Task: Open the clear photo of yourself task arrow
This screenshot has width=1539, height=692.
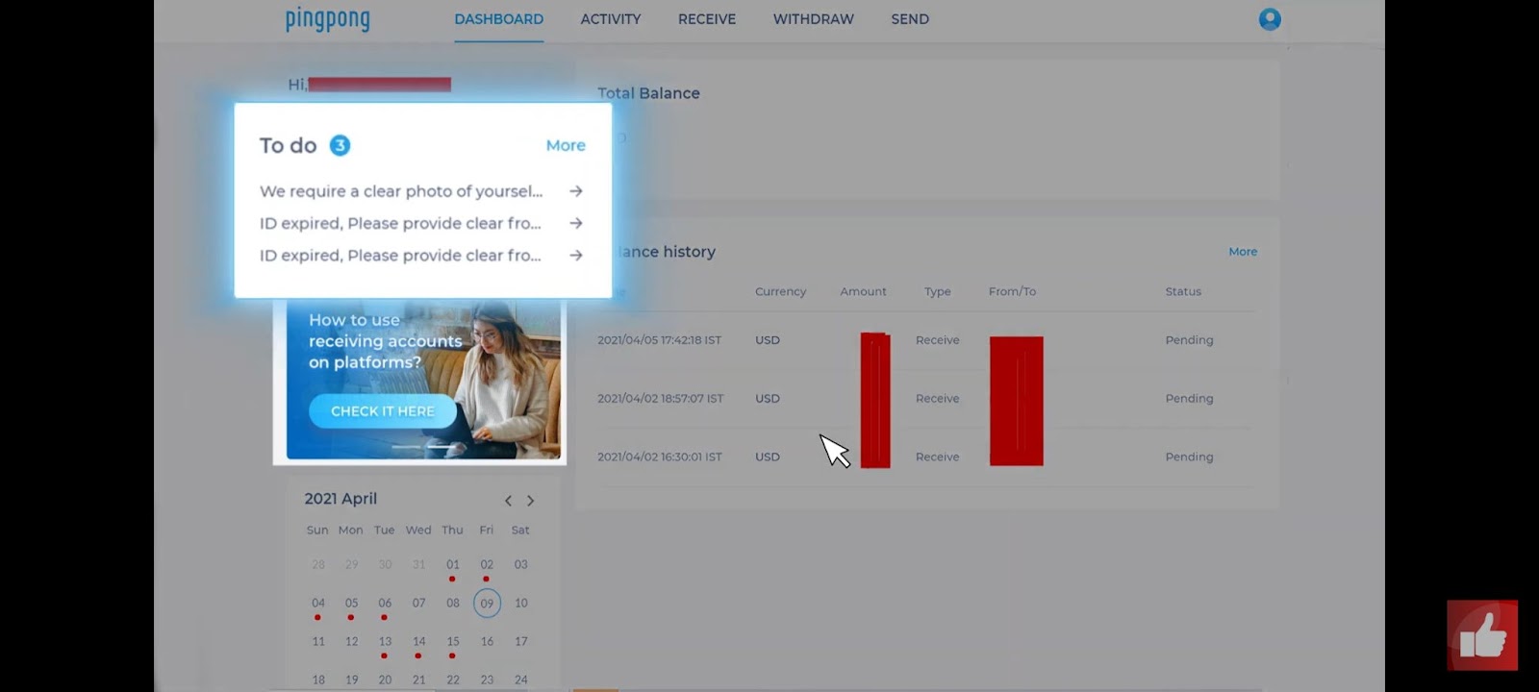Action: coord(576,191)
